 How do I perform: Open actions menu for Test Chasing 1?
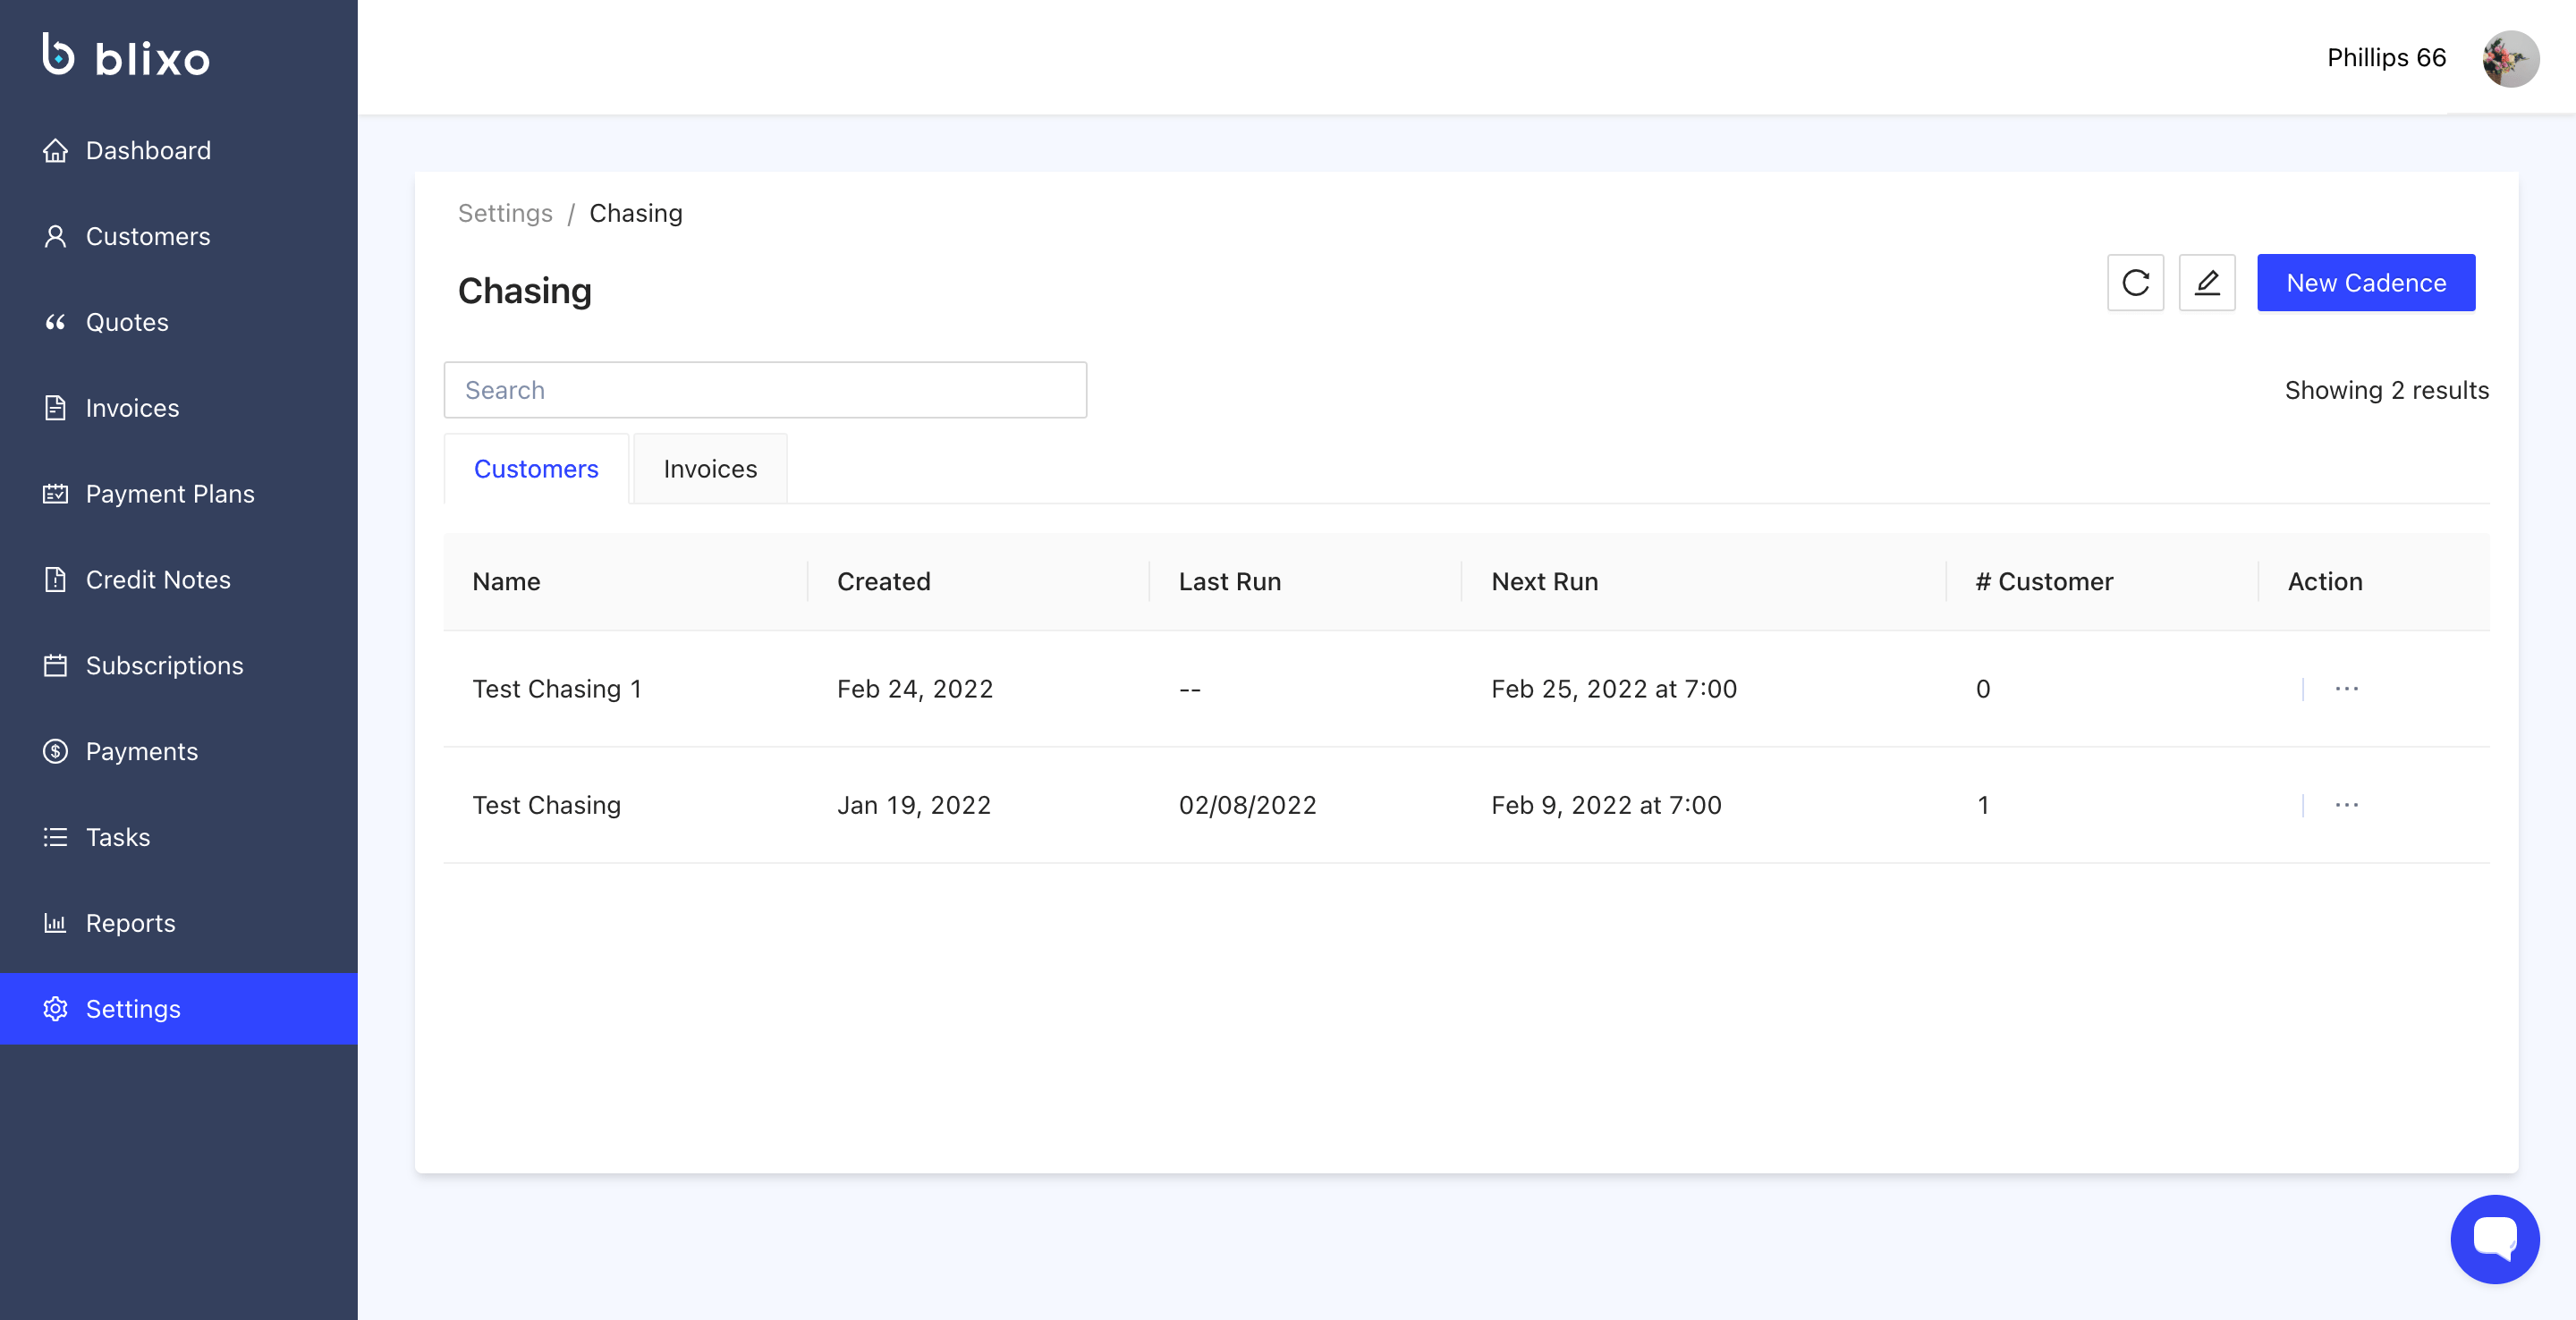point(2346,689)
